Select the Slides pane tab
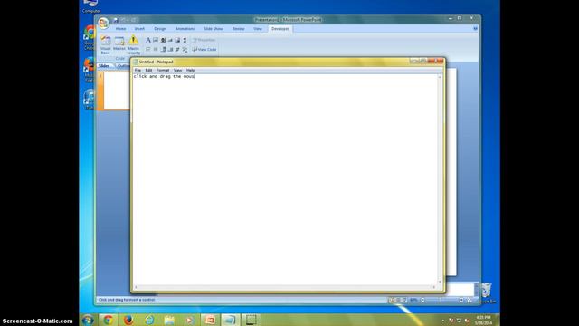Image resolution: width=579 pixels, height=326 pixels. 104,66
